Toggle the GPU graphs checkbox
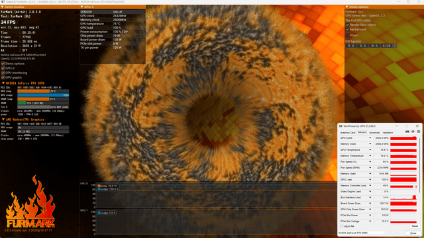The height and width of the screenshot is (238, 424). [x=3, y=77]
